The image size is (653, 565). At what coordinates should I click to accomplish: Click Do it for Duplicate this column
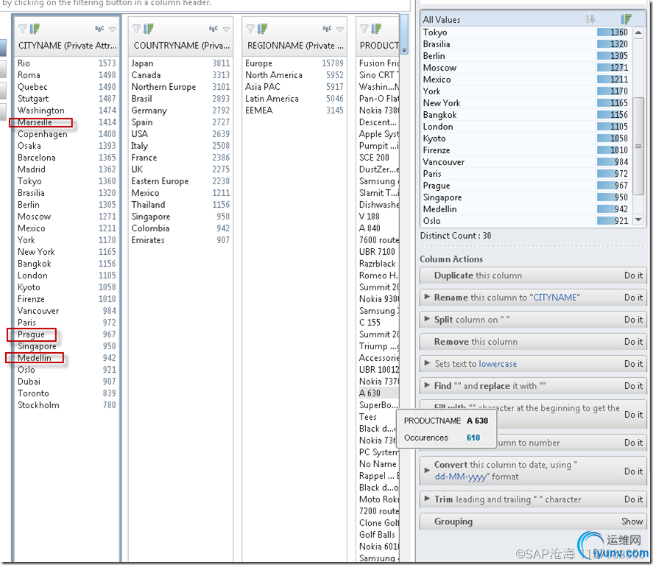(x=633, y=276)
